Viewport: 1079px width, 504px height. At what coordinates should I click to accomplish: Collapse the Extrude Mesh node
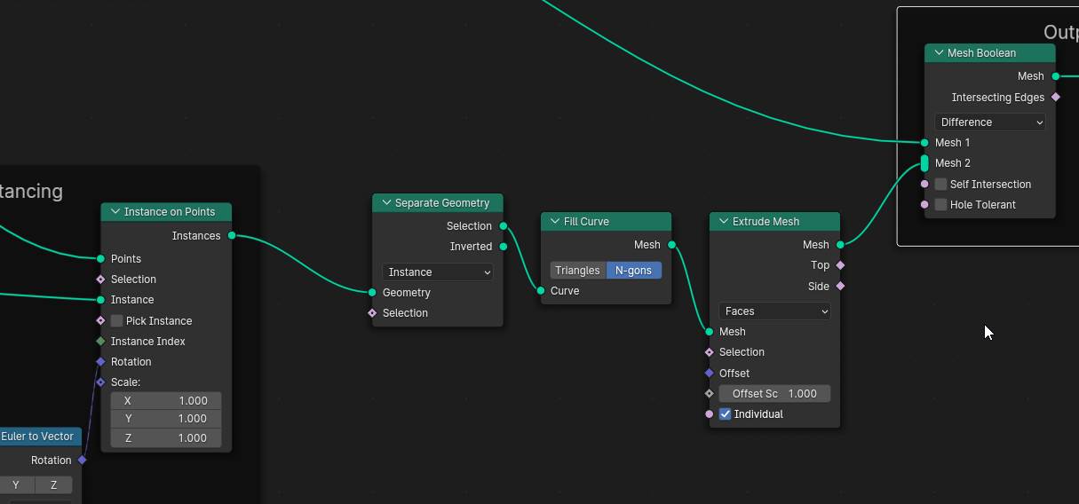(x=724, y=222)
